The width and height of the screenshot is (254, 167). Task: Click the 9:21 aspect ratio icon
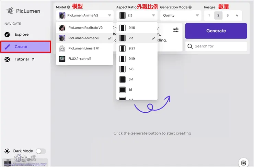click(122, 48)
